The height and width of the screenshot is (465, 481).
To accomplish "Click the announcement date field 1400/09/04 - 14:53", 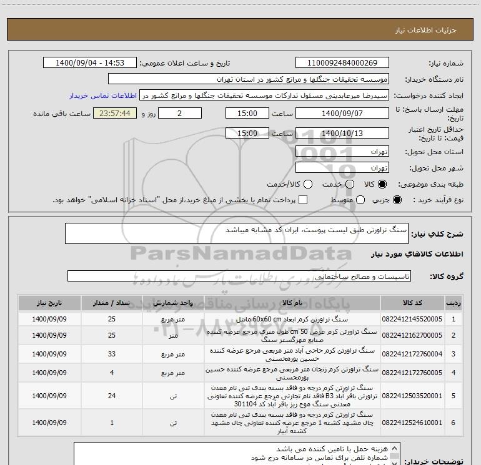I will 90,63.
